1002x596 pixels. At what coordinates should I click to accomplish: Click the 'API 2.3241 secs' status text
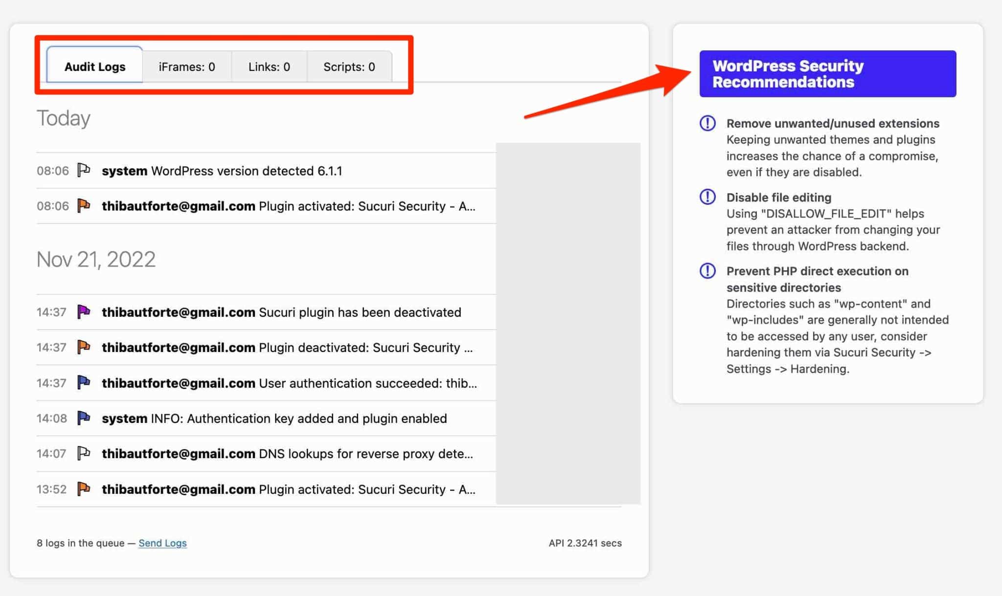coord(585,543)
